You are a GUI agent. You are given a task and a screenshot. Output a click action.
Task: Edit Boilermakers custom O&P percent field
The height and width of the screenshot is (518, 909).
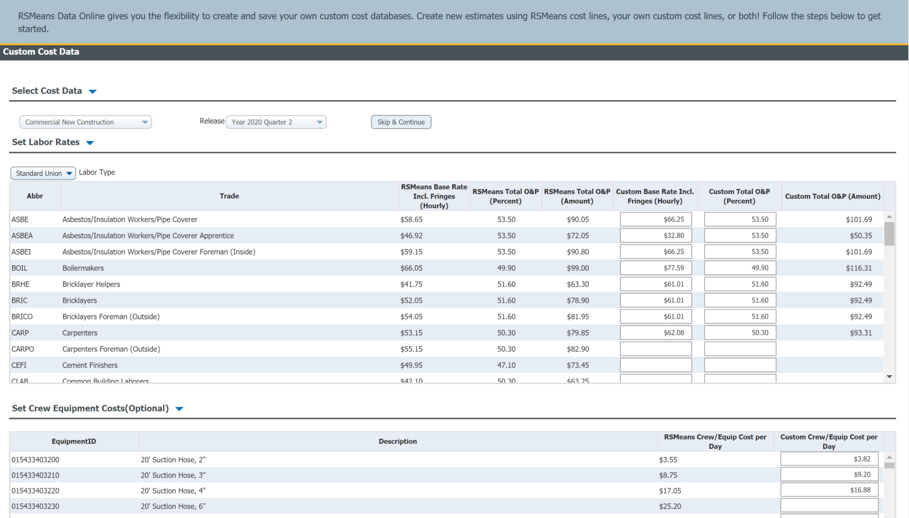pyautogui.click(x=739, y=267)
